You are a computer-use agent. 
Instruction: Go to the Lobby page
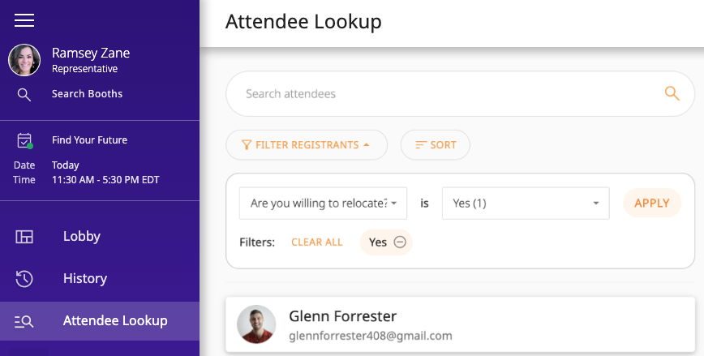tap(82, 237)
